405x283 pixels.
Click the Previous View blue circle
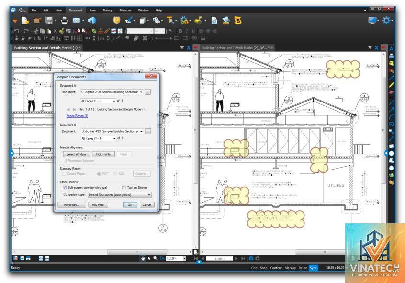[x=251, y=259]
